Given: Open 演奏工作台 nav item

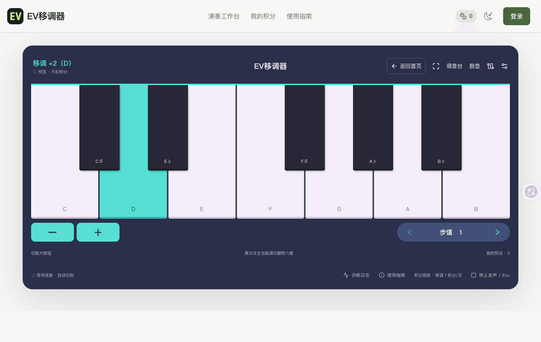Looking at the screenshot, I should click(224, 16).
